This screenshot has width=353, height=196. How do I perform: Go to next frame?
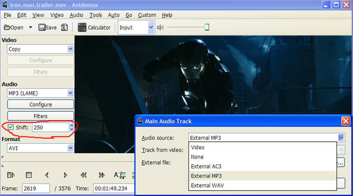pos(65,175)
